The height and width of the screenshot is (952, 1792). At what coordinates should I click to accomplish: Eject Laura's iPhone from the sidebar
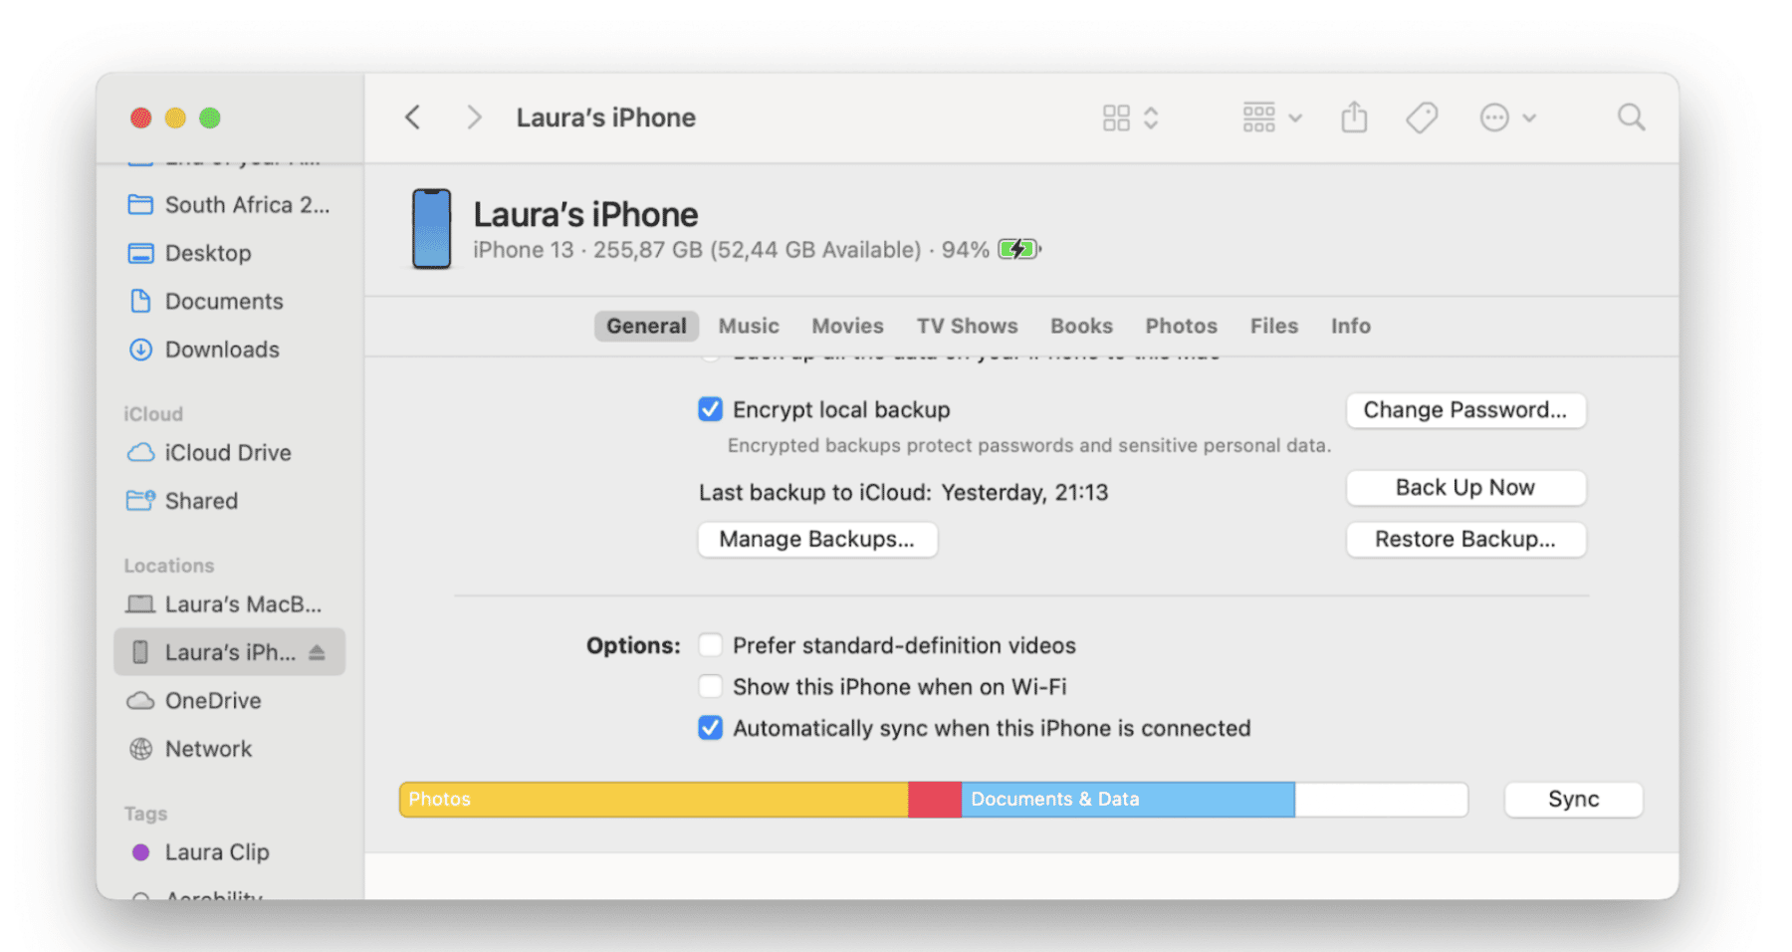[318, 652]
